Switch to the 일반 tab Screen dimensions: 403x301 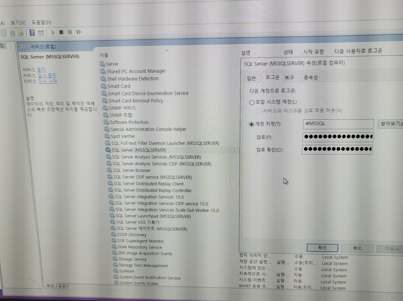pyautogui.click(x=251, y=78)
